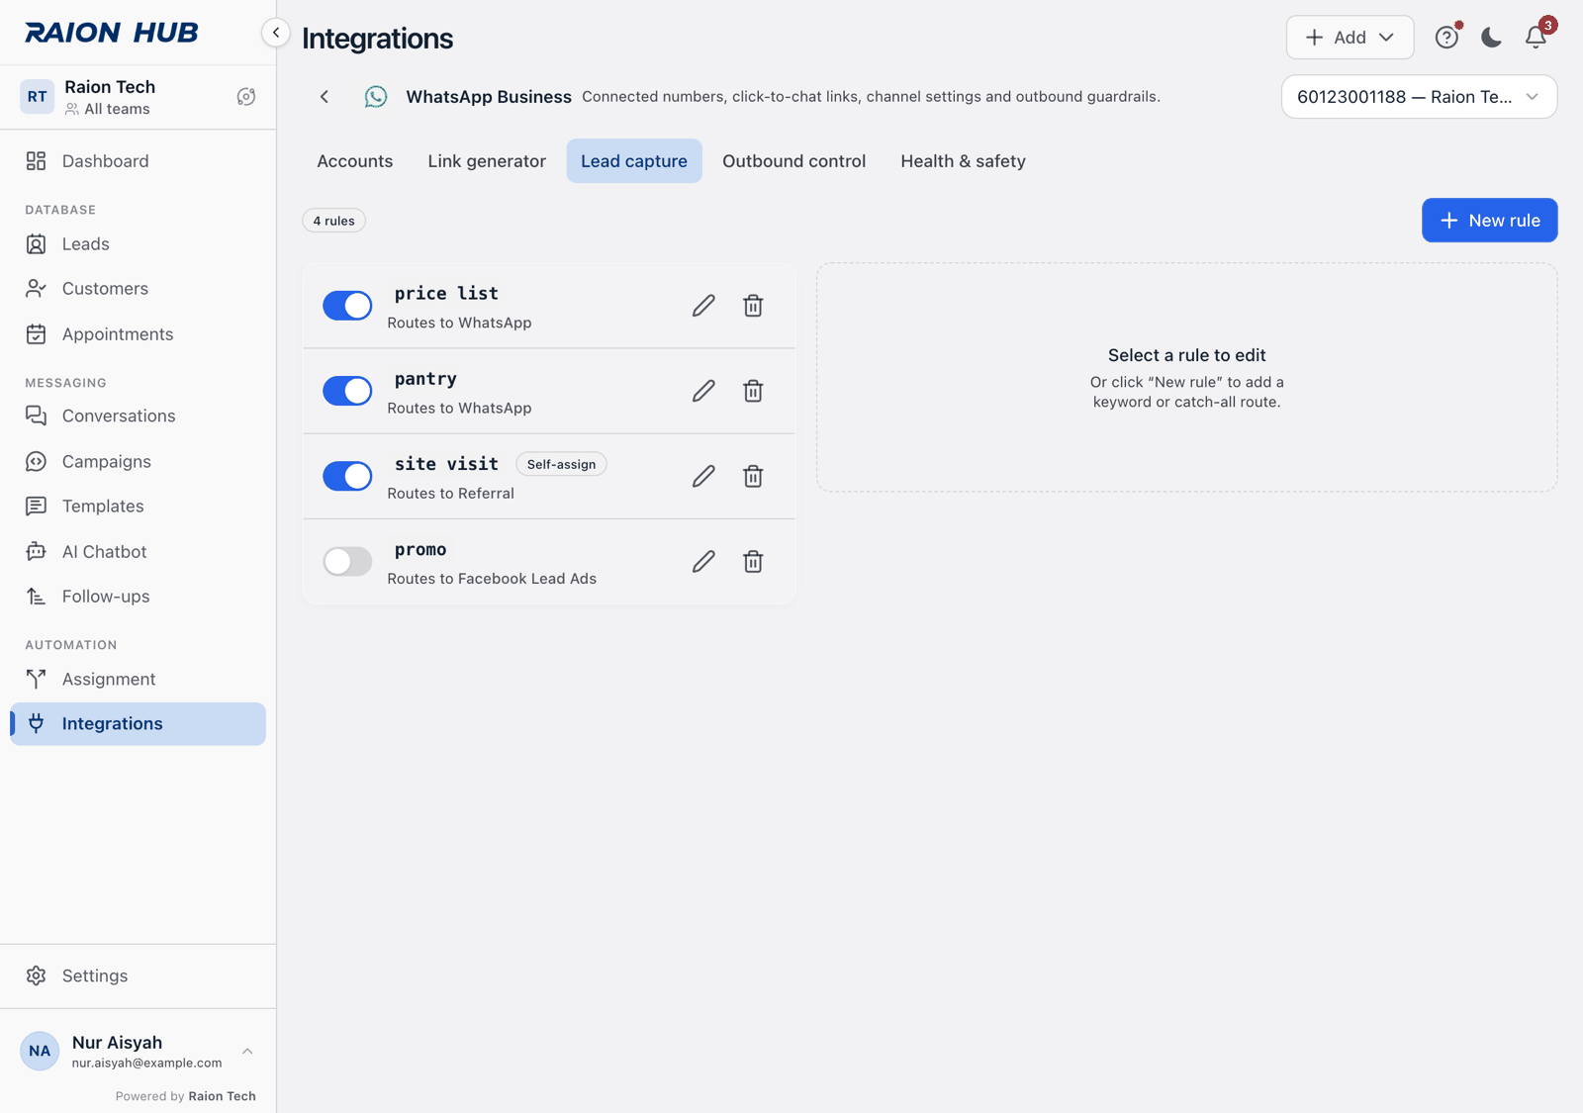This screenshot has height=1113, width=1583.
Task: Select the Lead capture tab
Action: [634, 161]
